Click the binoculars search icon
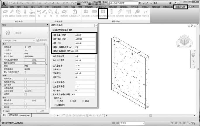The height and width of the screenshot is (126, 200). click(x=140, y=3)
